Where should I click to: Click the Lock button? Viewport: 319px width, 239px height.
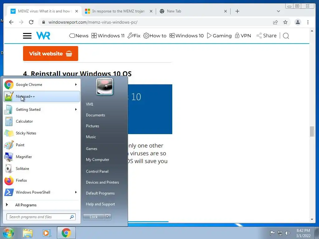[x=94, y=217]
